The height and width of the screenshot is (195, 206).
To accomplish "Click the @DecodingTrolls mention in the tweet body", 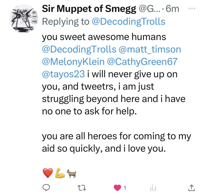I will click(78, 49).
